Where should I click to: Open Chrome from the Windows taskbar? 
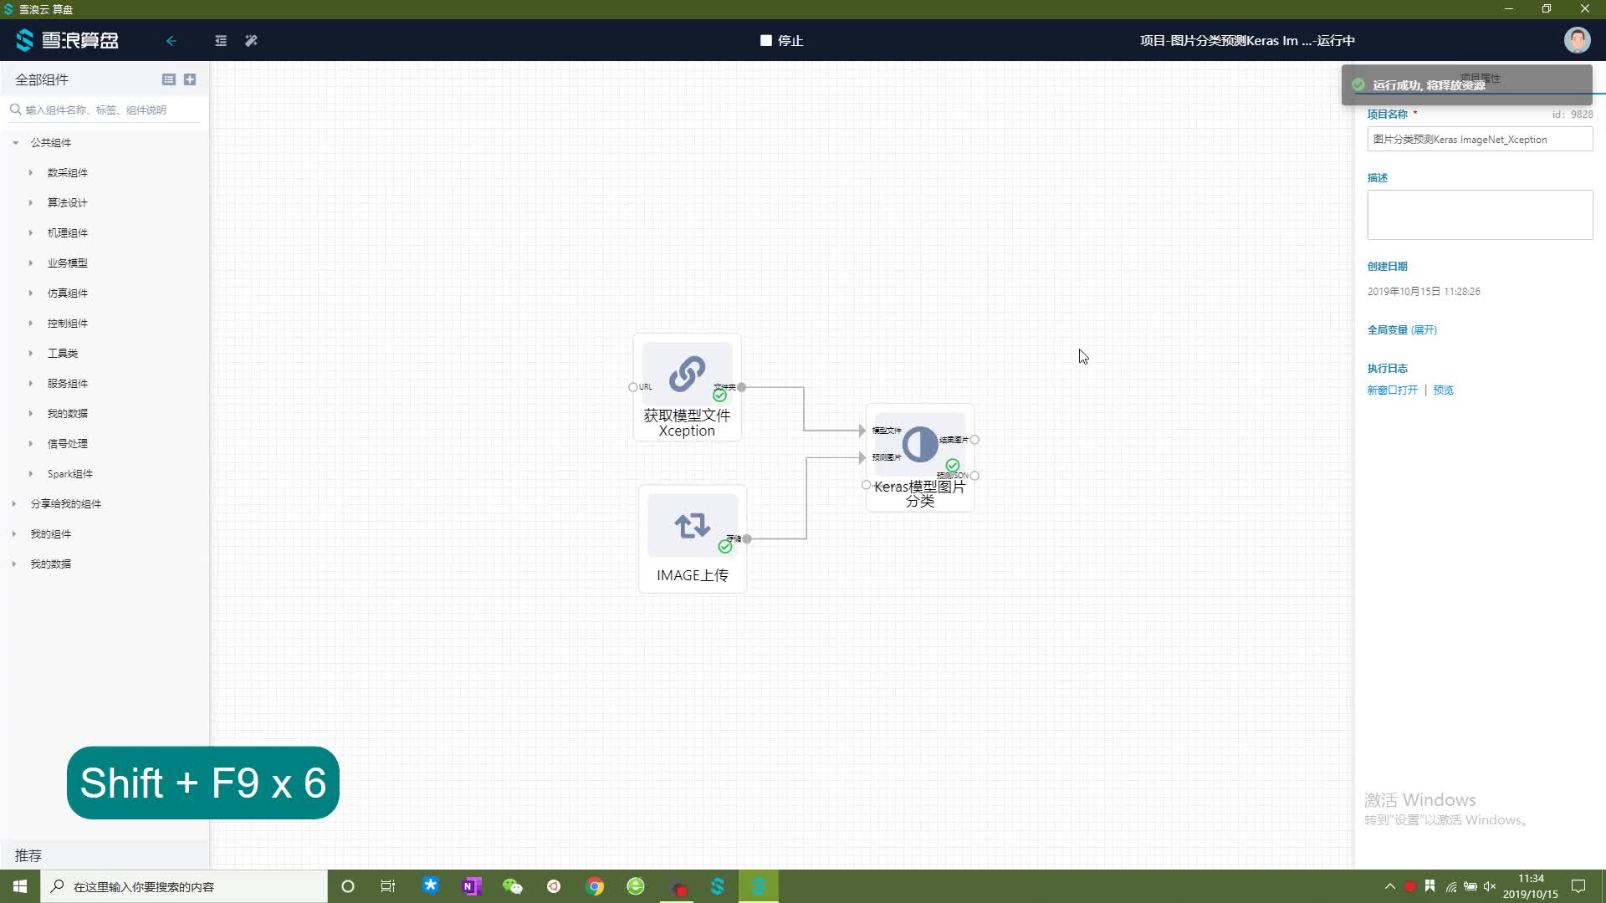click(x=595, y=886)
